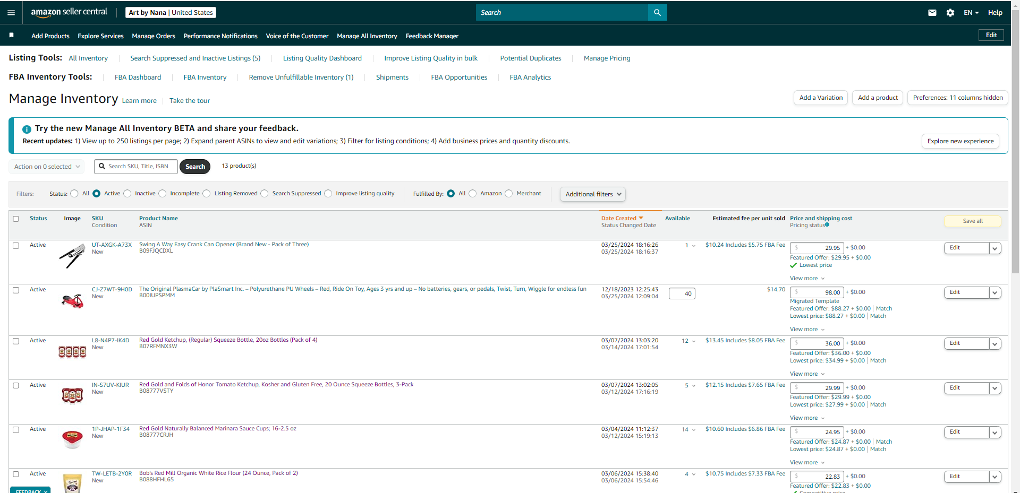Open the EN language dropdown
This screenshot has width=1020, height=493.
tap(971, 13)
